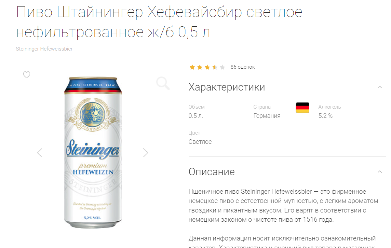
Task: Show previous product image with left arrow
Action: (40, 153)
